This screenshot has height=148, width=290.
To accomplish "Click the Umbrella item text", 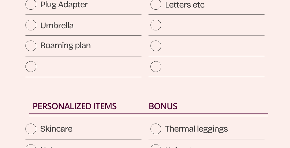I will coord(57,26).
